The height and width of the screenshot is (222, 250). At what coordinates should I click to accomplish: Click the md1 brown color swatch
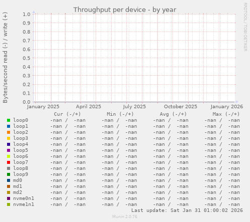9,186
